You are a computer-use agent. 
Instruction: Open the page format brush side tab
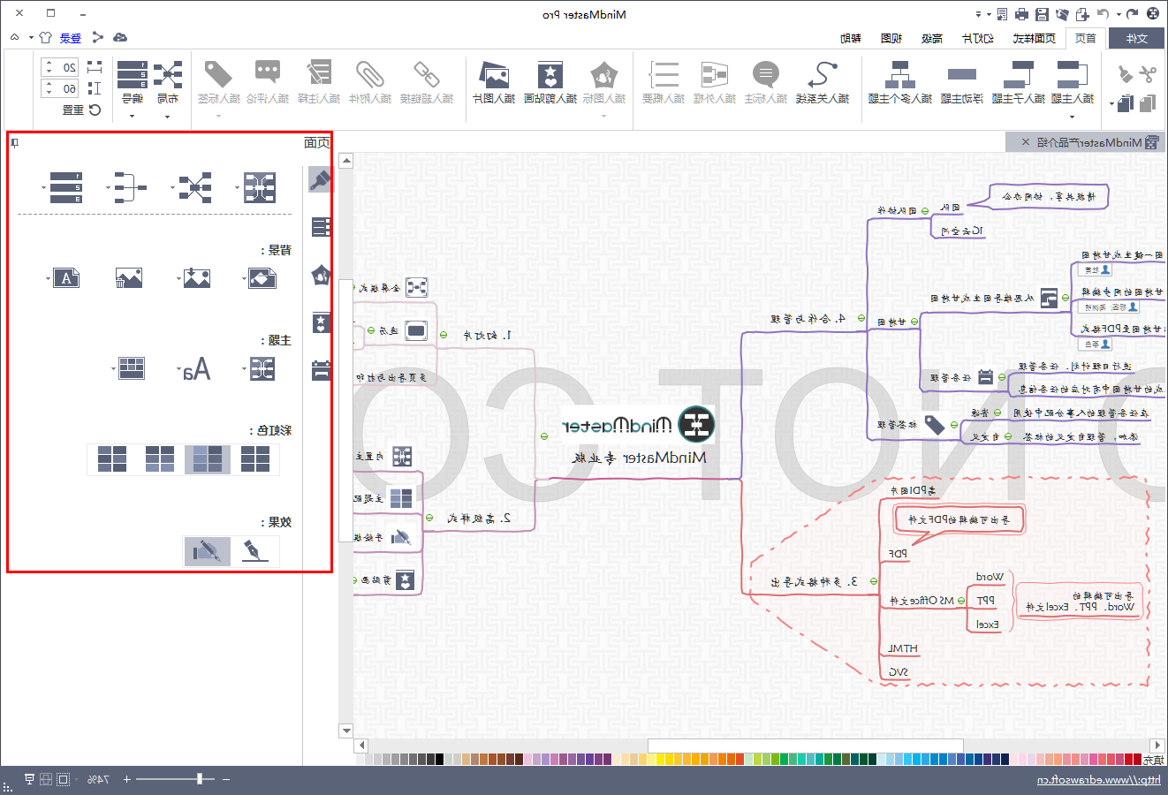point(320,180)
